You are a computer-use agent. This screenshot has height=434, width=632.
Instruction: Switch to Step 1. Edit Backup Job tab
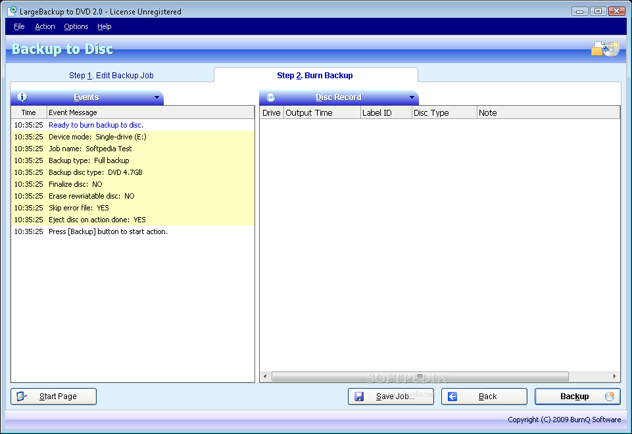pyautogui.click(x=111, y=76)
